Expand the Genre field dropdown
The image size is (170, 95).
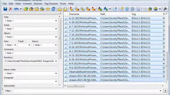tap(56, 45)
